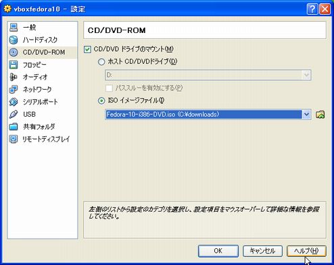The width and height of the screenshot is (334, 265).
Task: Click the ハードディスク hard disk icon
Action: point(14,40)
